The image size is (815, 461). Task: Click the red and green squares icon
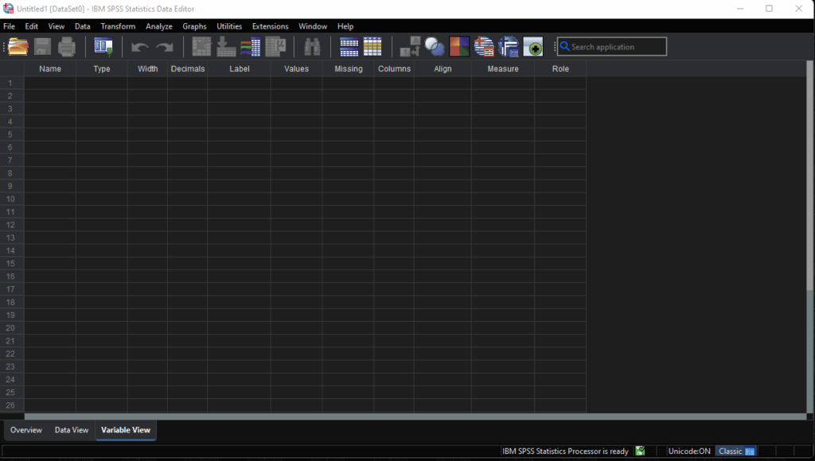pos(459,47)
